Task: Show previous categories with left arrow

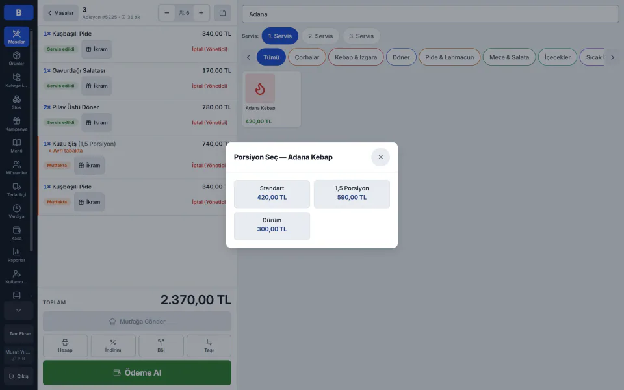Action: point(248,57)
